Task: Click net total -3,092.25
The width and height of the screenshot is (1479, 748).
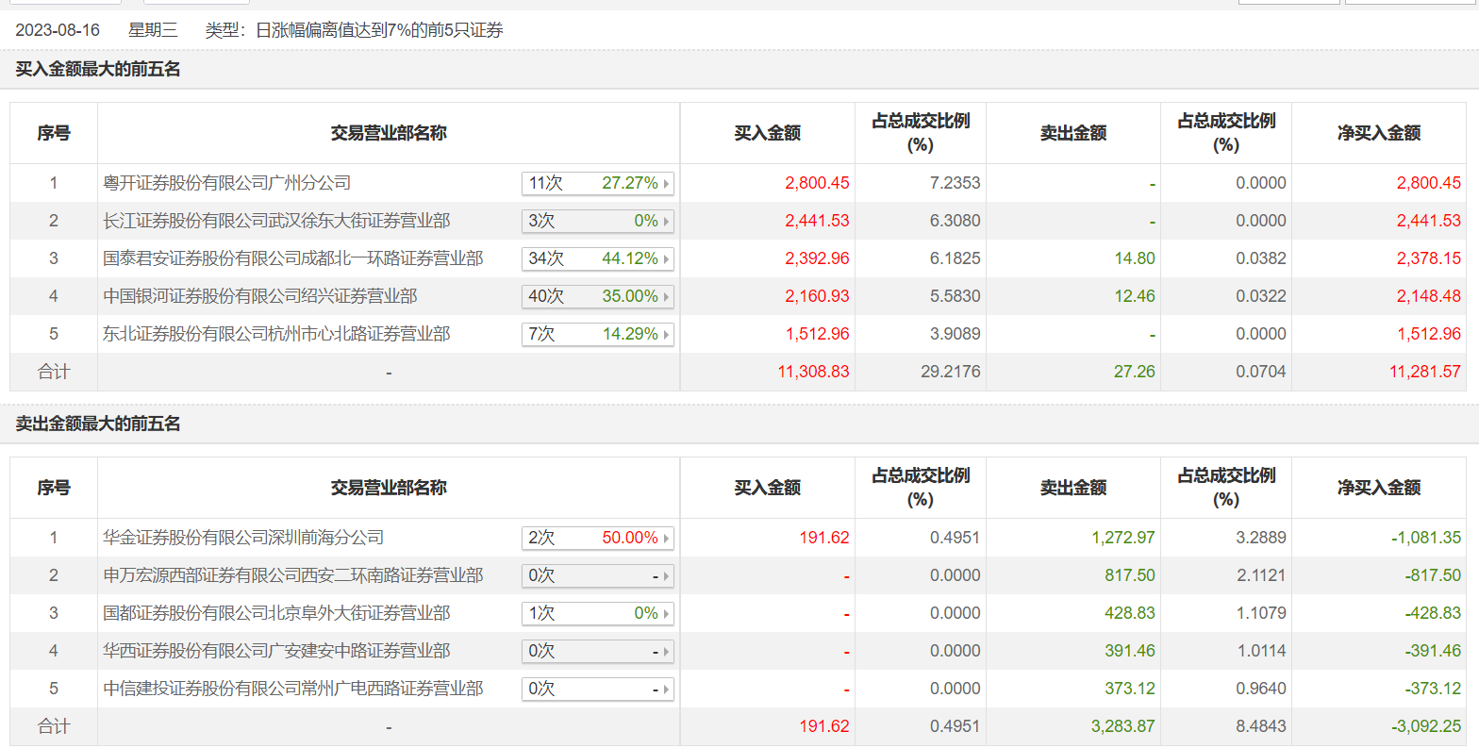Action: click(x=1426, y=726)
